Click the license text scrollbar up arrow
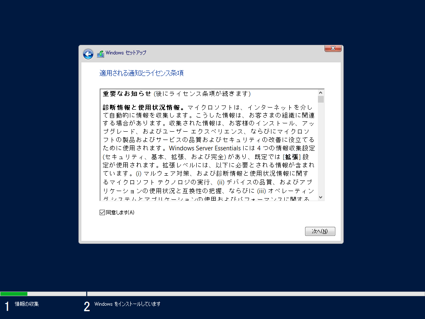The width and height of the screenshot is (425, 319). (x=321, y=93)
